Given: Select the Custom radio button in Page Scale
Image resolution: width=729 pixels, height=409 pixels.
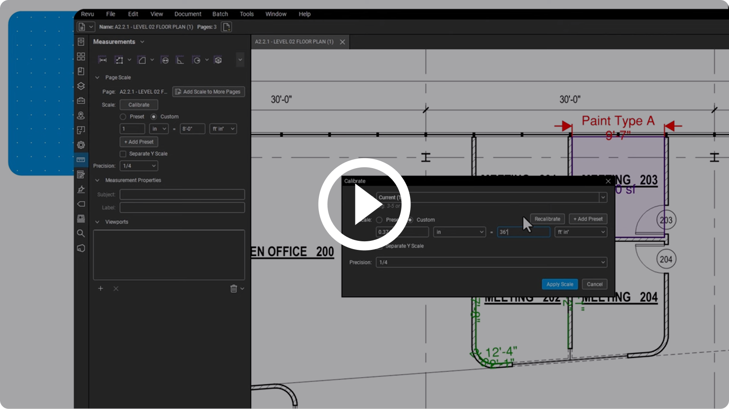Looking at the screenshot, I should (154, 117).
